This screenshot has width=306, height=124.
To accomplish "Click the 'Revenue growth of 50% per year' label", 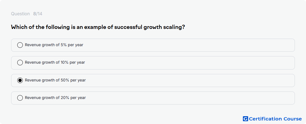I will pyautogui.click(x=55, y=80).
